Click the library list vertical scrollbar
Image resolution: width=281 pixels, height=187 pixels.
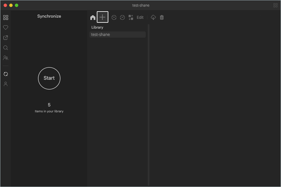[149, 105]
